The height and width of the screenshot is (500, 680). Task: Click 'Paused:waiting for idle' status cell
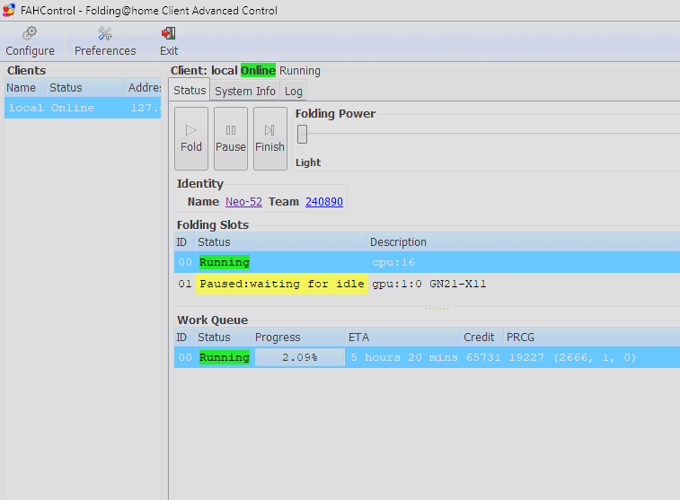(282, 284)
